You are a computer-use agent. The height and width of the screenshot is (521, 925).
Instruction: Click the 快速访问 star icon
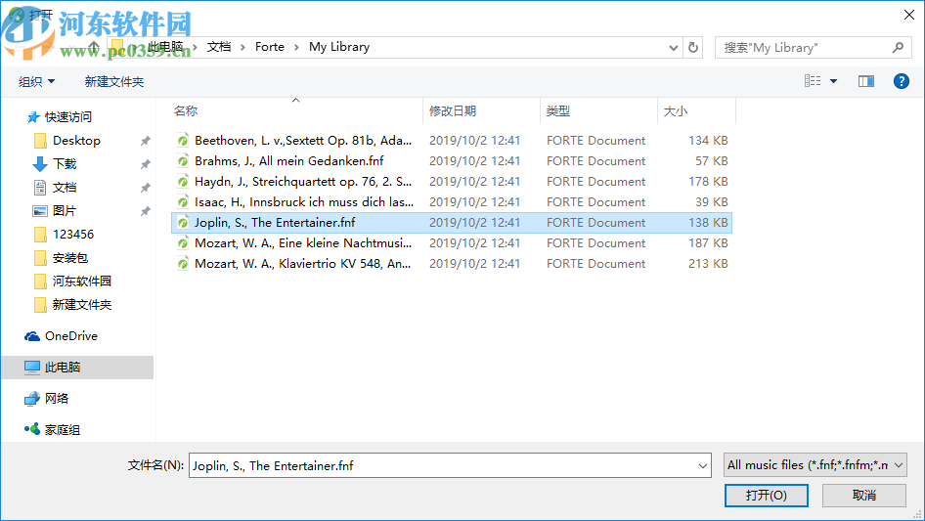[33, 117]
